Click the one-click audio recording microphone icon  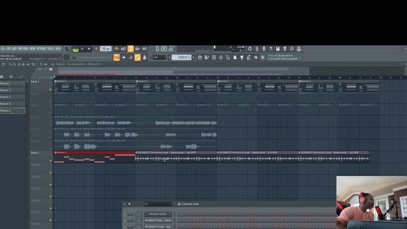coord(264,49)
